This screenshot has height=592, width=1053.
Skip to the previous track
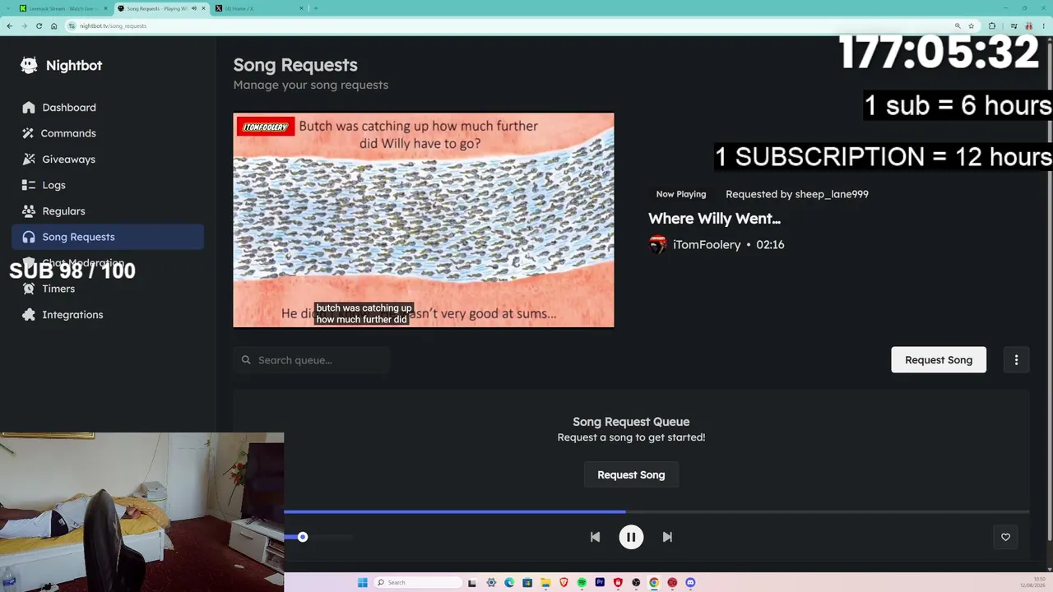click(x=595, y=537)
